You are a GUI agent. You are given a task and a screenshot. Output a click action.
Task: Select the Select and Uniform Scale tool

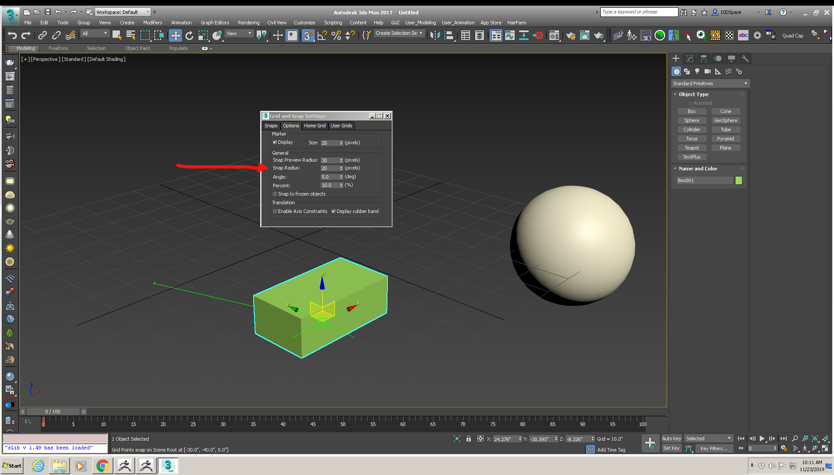click(x=203, y=36)
